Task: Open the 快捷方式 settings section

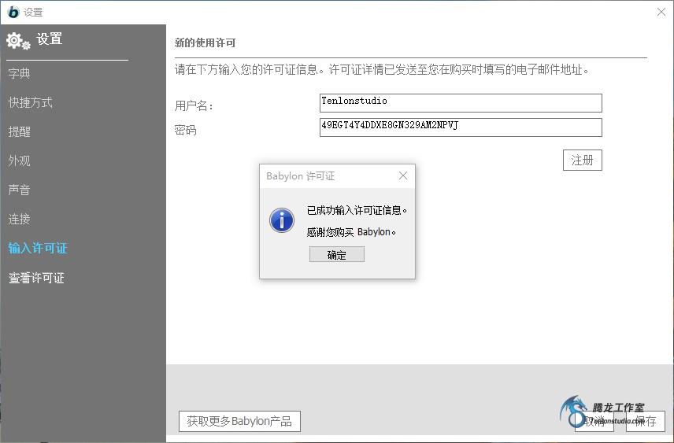Action: click(30, 103)
